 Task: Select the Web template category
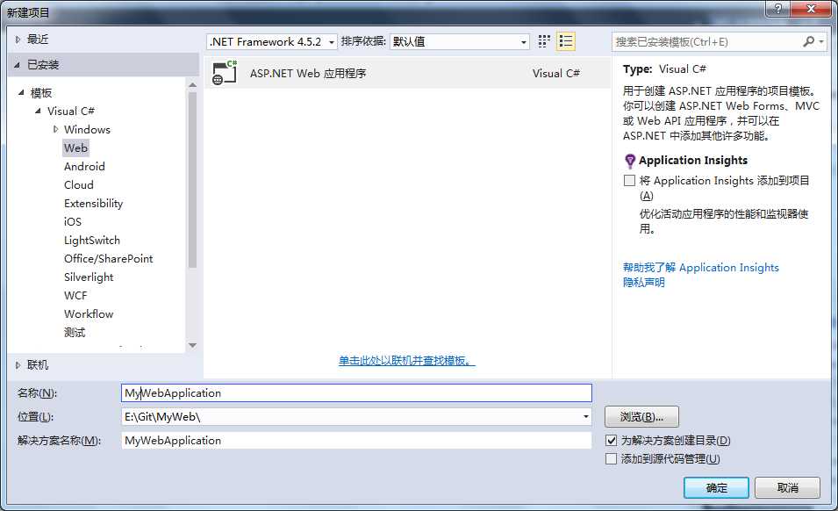point(75,148)
